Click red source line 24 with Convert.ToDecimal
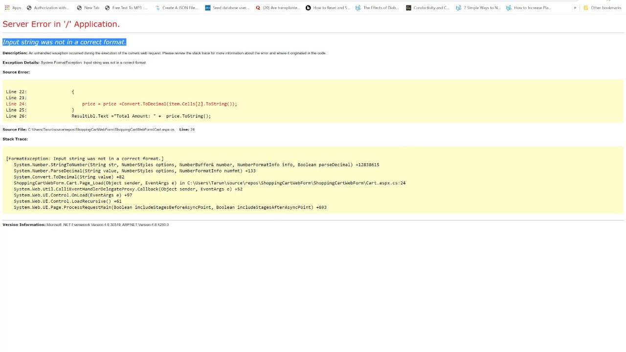 (121, 104)
